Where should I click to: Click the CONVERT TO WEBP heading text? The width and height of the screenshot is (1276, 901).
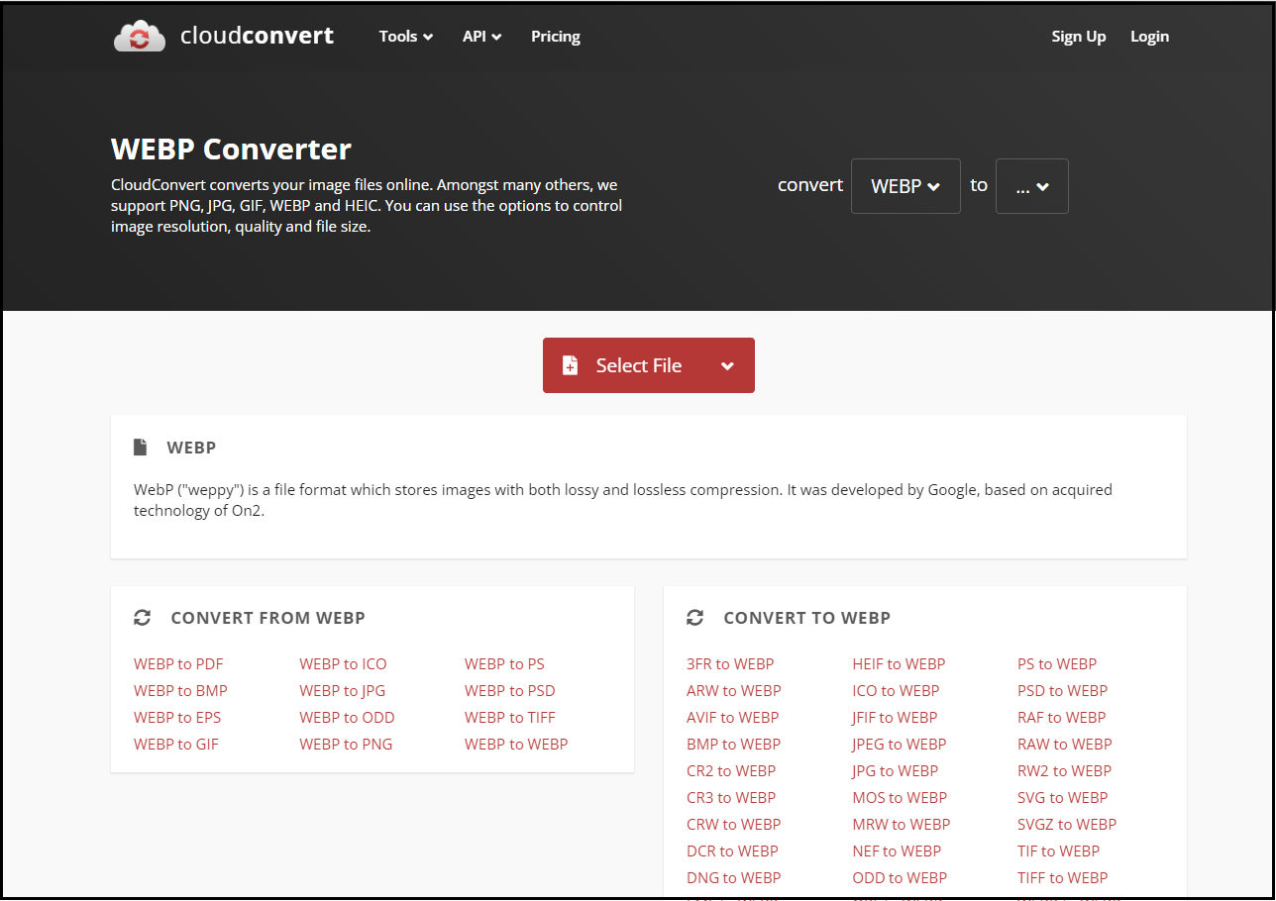[x=807, y=618]
